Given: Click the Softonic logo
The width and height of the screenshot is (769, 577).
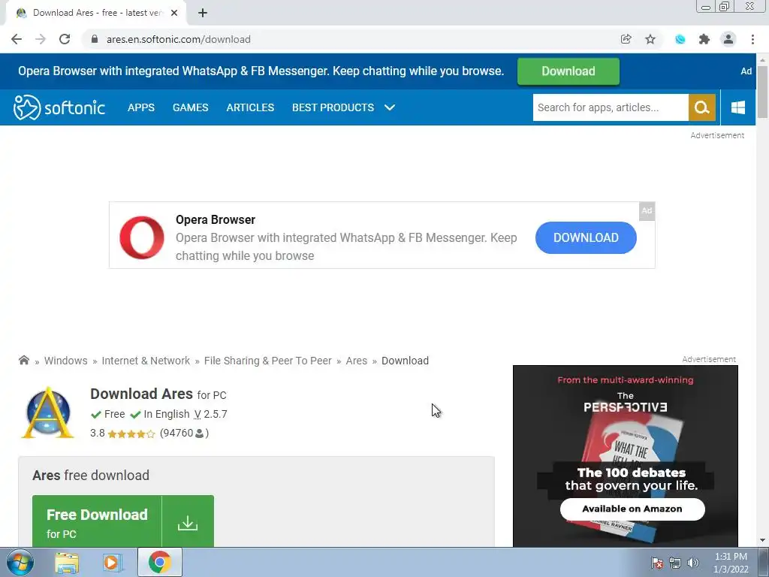Looking at the screenshot, I should tap(59, 107).
